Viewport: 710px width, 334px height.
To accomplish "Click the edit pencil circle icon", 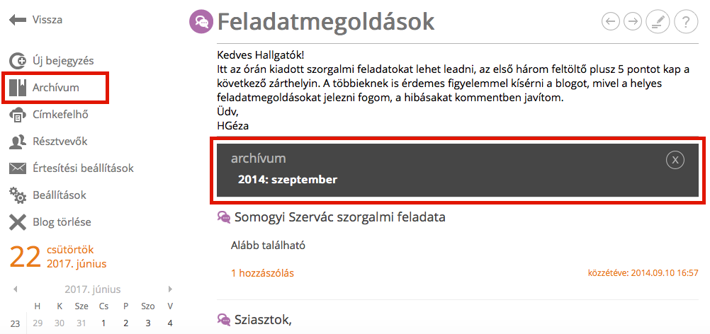I will pos(657,21).
